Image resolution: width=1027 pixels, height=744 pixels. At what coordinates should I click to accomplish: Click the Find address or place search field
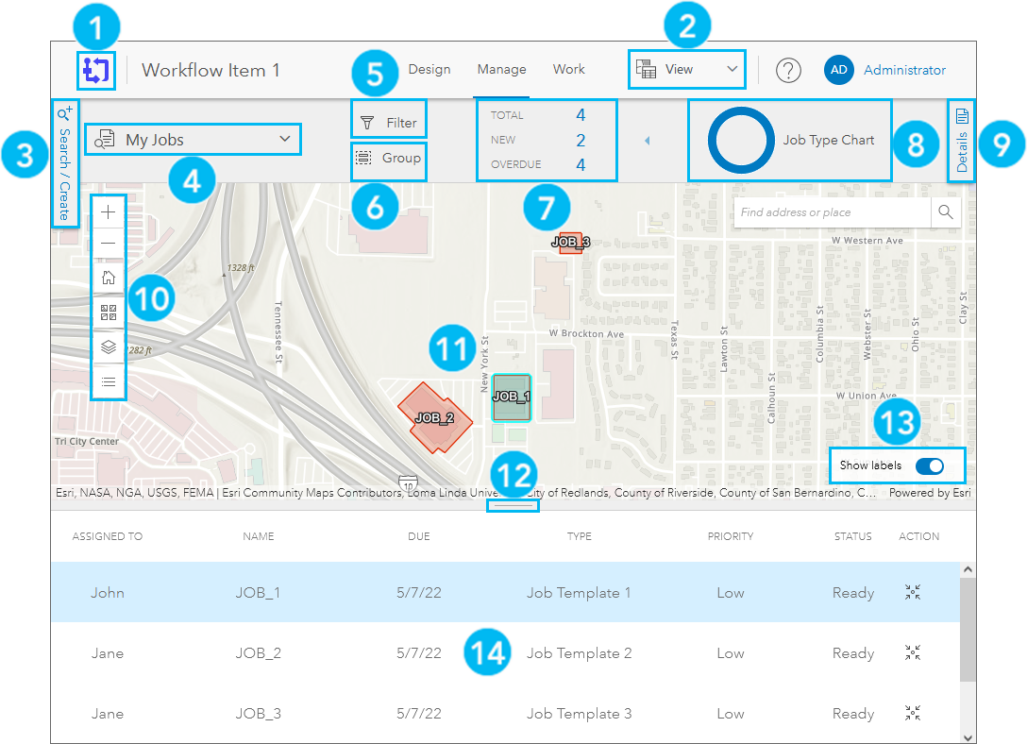tap(831, 212)
